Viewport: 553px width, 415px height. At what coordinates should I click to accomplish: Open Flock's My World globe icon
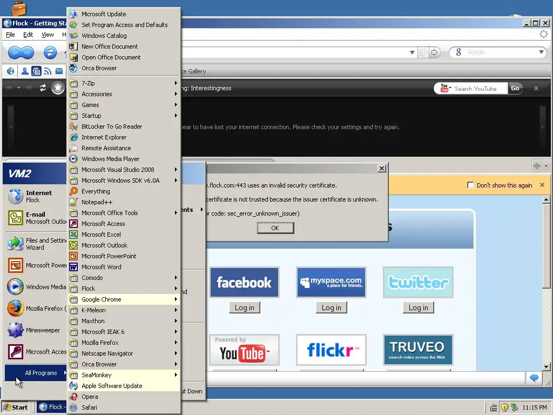coord(11,71)
